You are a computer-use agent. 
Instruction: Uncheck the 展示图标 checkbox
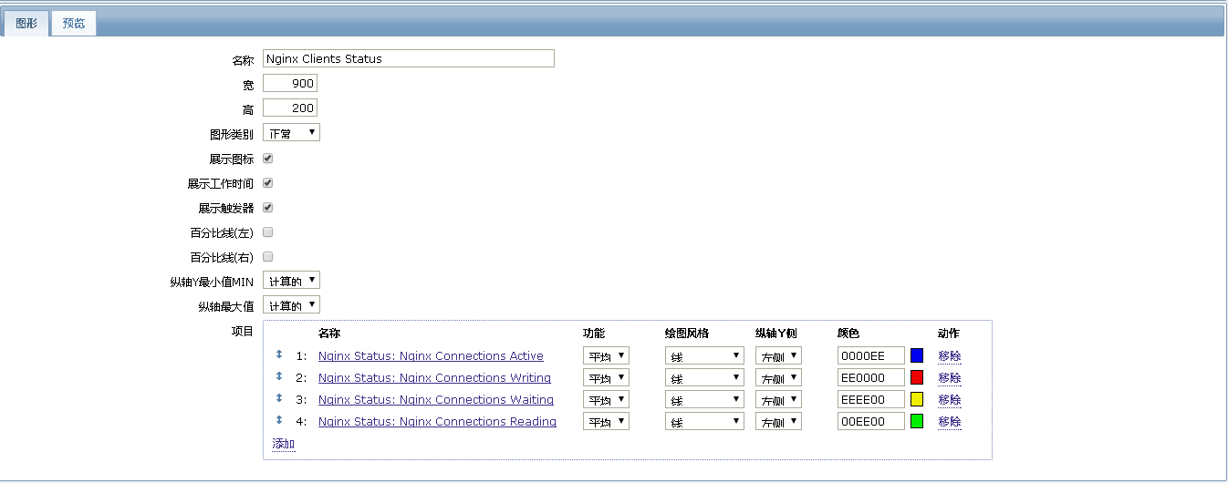point(267,158)
